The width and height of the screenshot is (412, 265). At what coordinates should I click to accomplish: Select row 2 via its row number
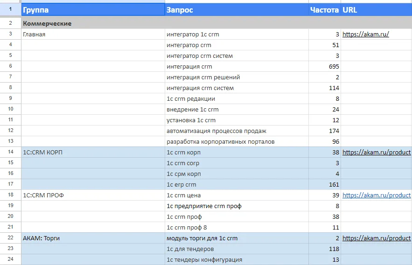10,23
